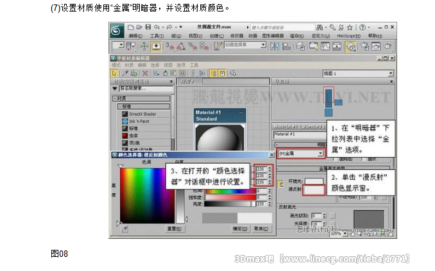Select Ink 'n Paint material item

[x=139, y=121]
